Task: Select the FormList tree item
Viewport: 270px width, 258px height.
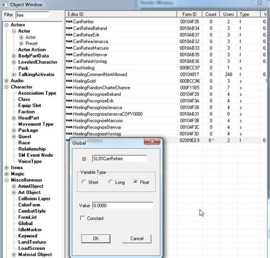Action: pyautogui.click(x=28, y=217)
